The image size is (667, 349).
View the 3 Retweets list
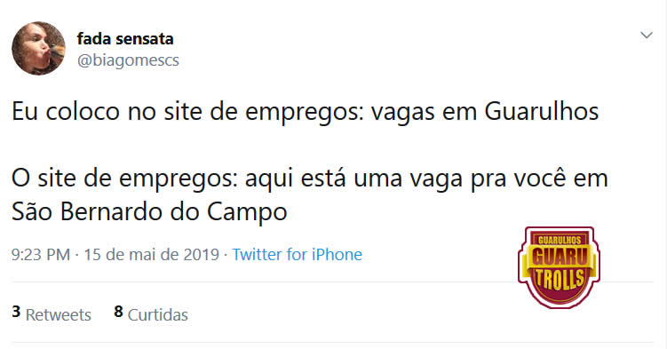click(52, 313)
